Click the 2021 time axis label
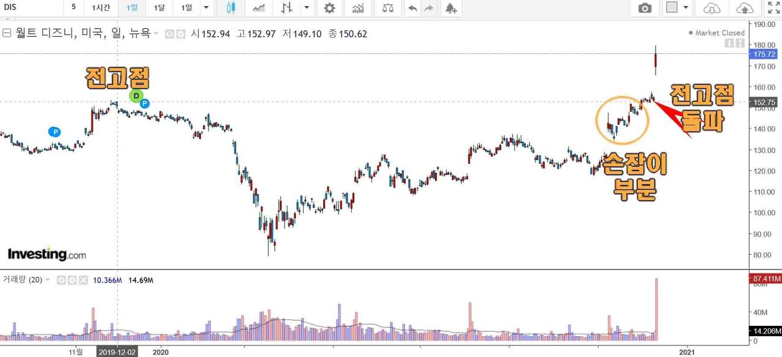782x357 pixels. click(688, 351)
